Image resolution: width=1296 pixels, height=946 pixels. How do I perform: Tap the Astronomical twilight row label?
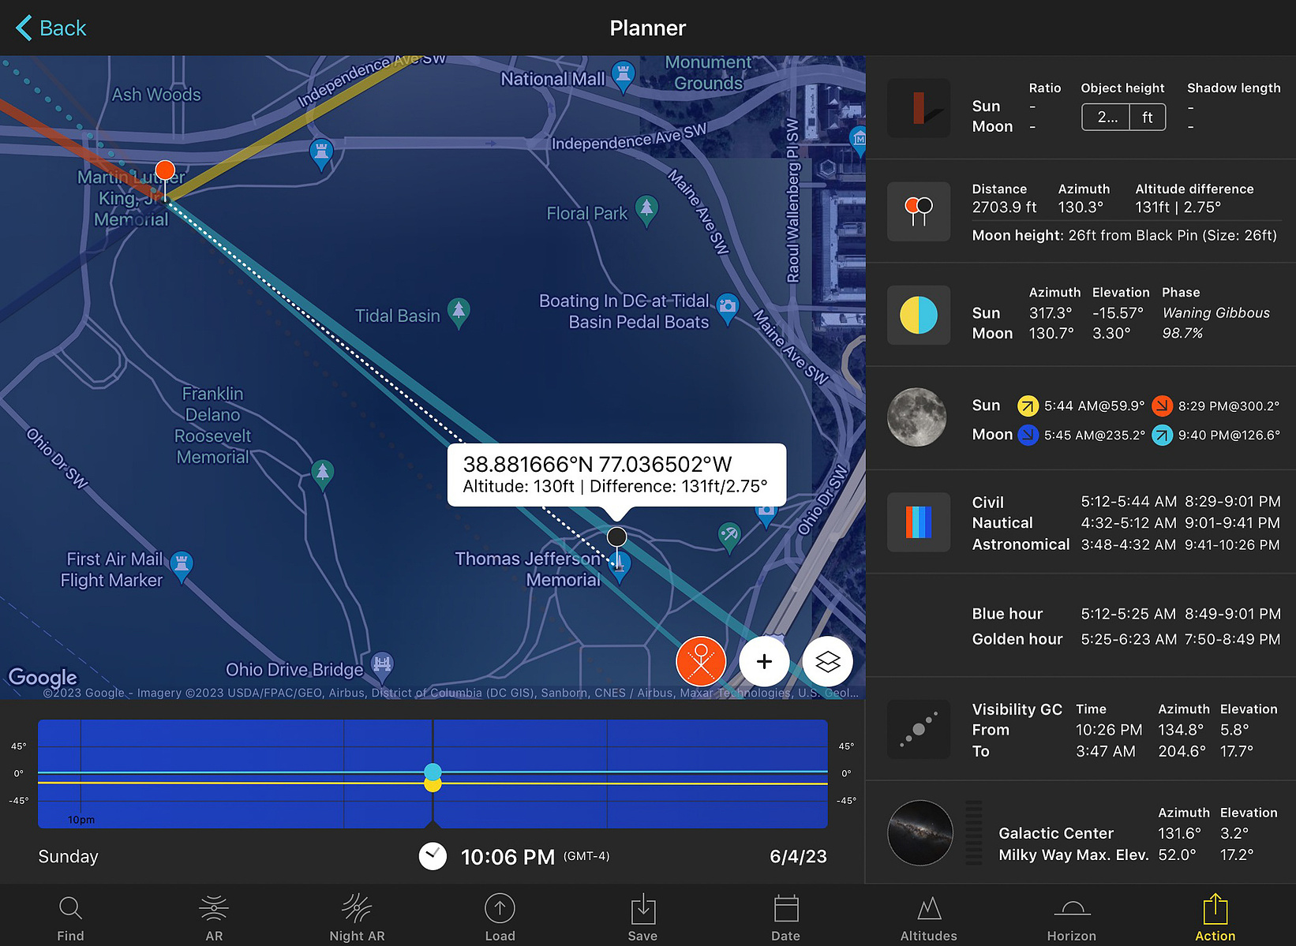tap(1021, 544)
